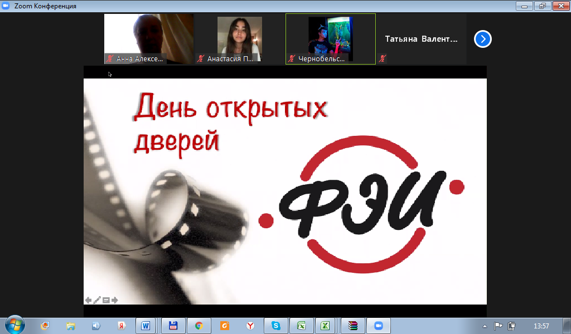Show more participants with the blue arrow
Image resolution: width=571 pixels, height=334 pixels.
483,39
